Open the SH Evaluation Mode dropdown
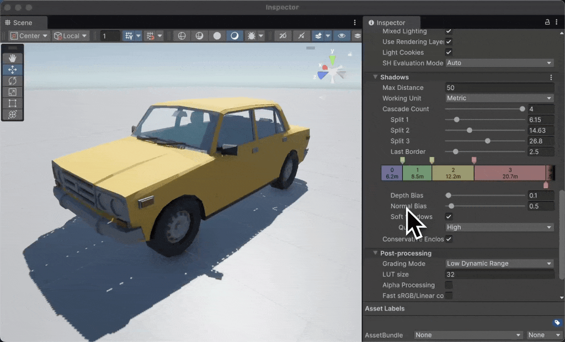Viewport: 565px width, 342px height. (x=499, y=63)
